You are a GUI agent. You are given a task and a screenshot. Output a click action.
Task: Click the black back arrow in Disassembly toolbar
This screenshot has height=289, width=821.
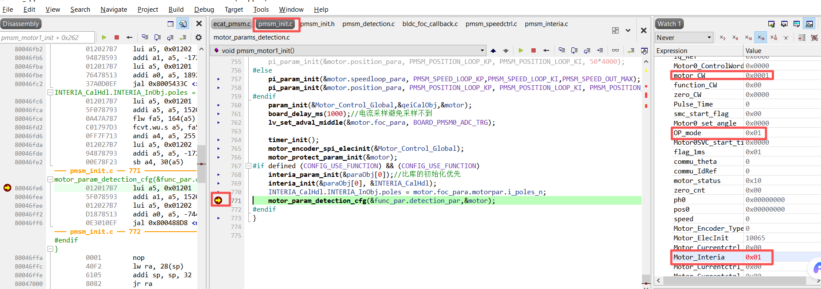point(129,38)
